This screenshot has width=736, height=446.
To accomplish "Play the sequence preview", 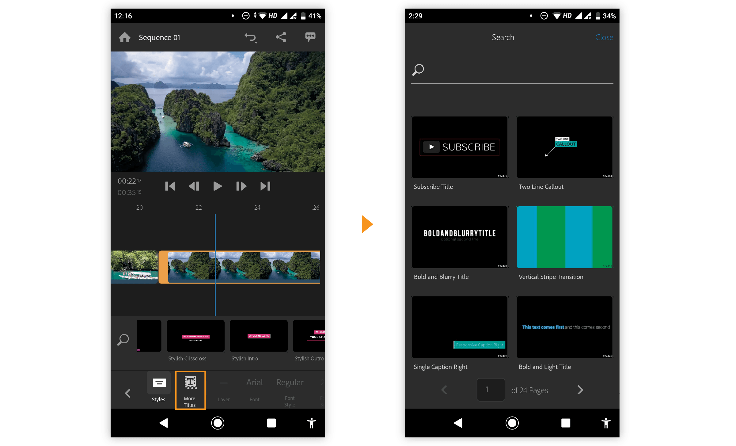I will pyautogui.click(x=218, y=186).
